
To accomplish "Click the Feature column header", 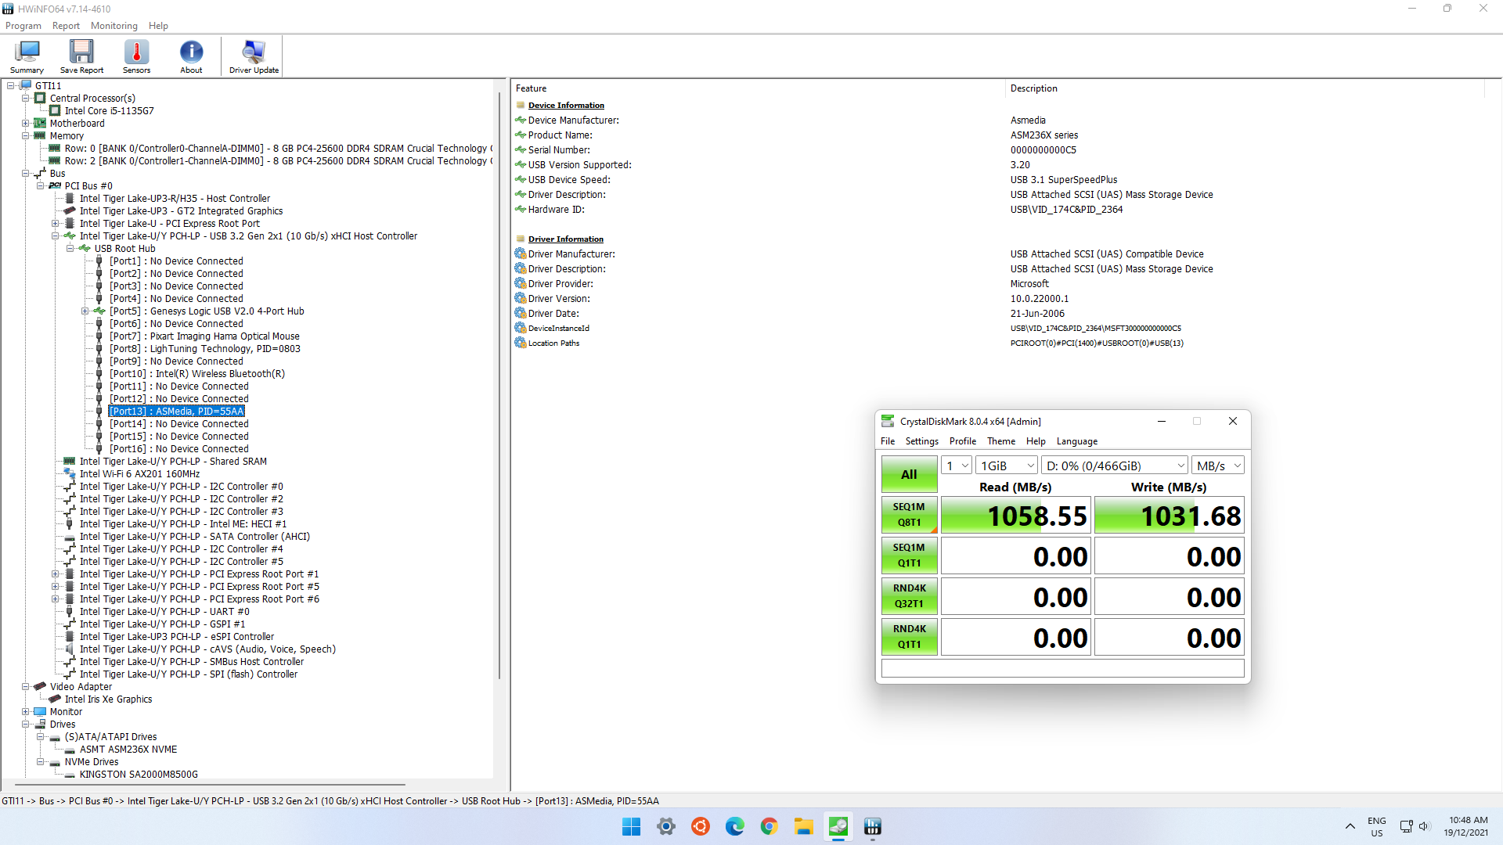I will click(x=758, y=88).
